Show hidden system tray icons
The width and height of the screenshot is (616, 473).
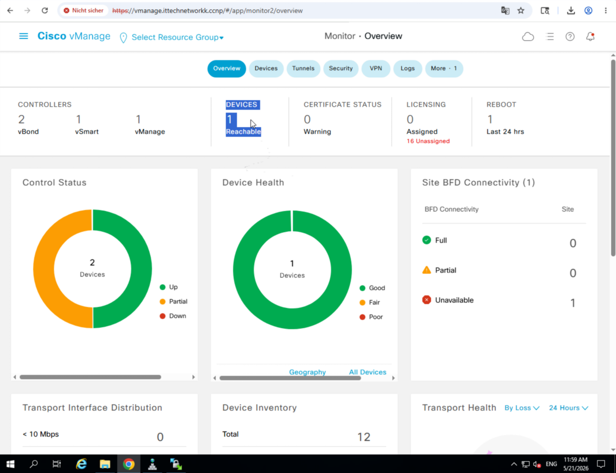[514, 464]
